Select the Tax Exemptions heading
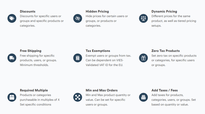 click(x=98, y=51)
